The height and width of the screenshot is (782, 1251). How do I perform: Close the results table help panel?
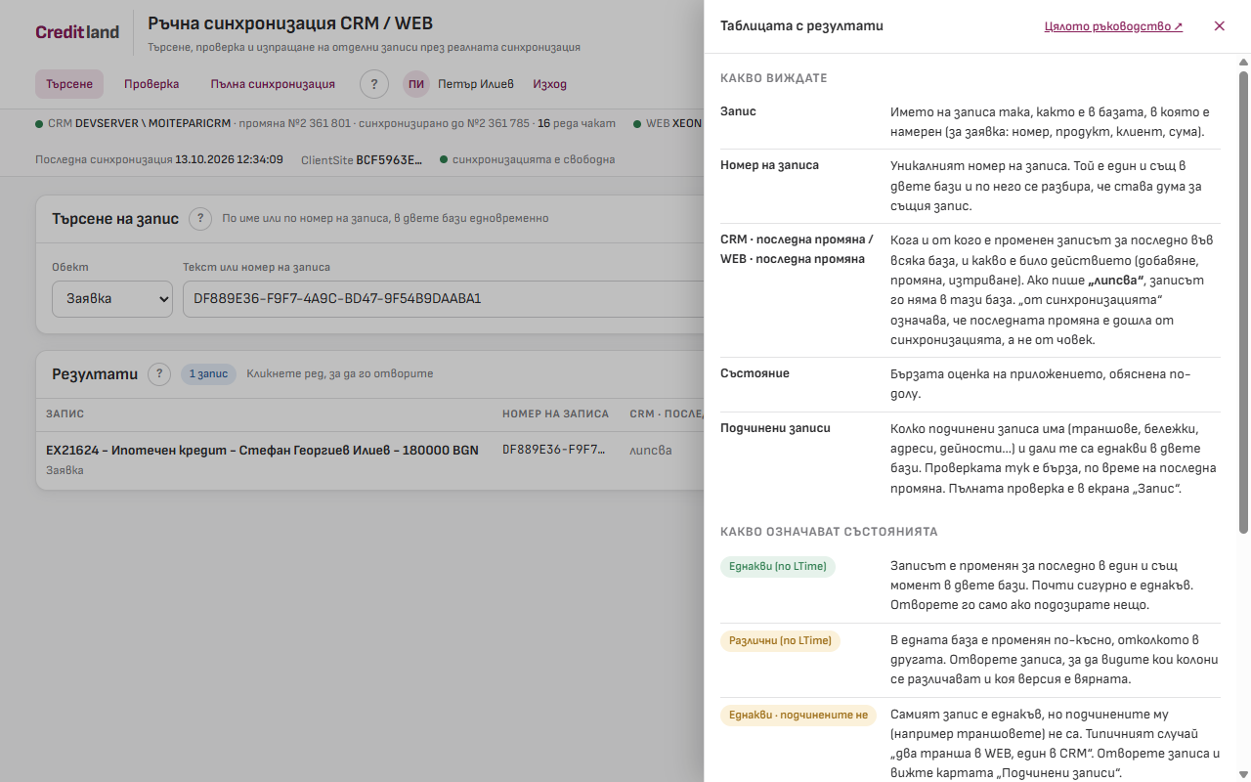[x=1219, y=26]
